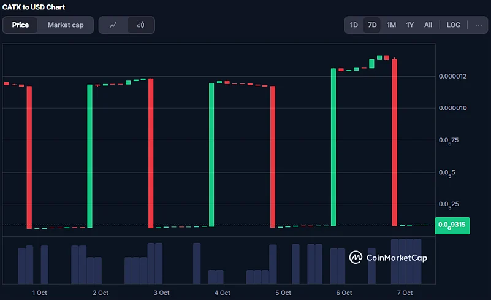The image size is (491, 300).
Task: Select the 7D time range
Action: tap(372, 25)
